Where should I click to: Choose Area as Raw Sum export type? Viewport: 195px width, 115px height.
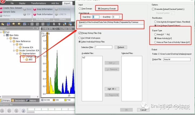pyautogui.click(x=155, y=42)
